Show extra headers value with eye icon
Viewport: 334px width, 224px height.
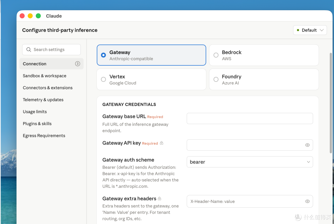307,201
